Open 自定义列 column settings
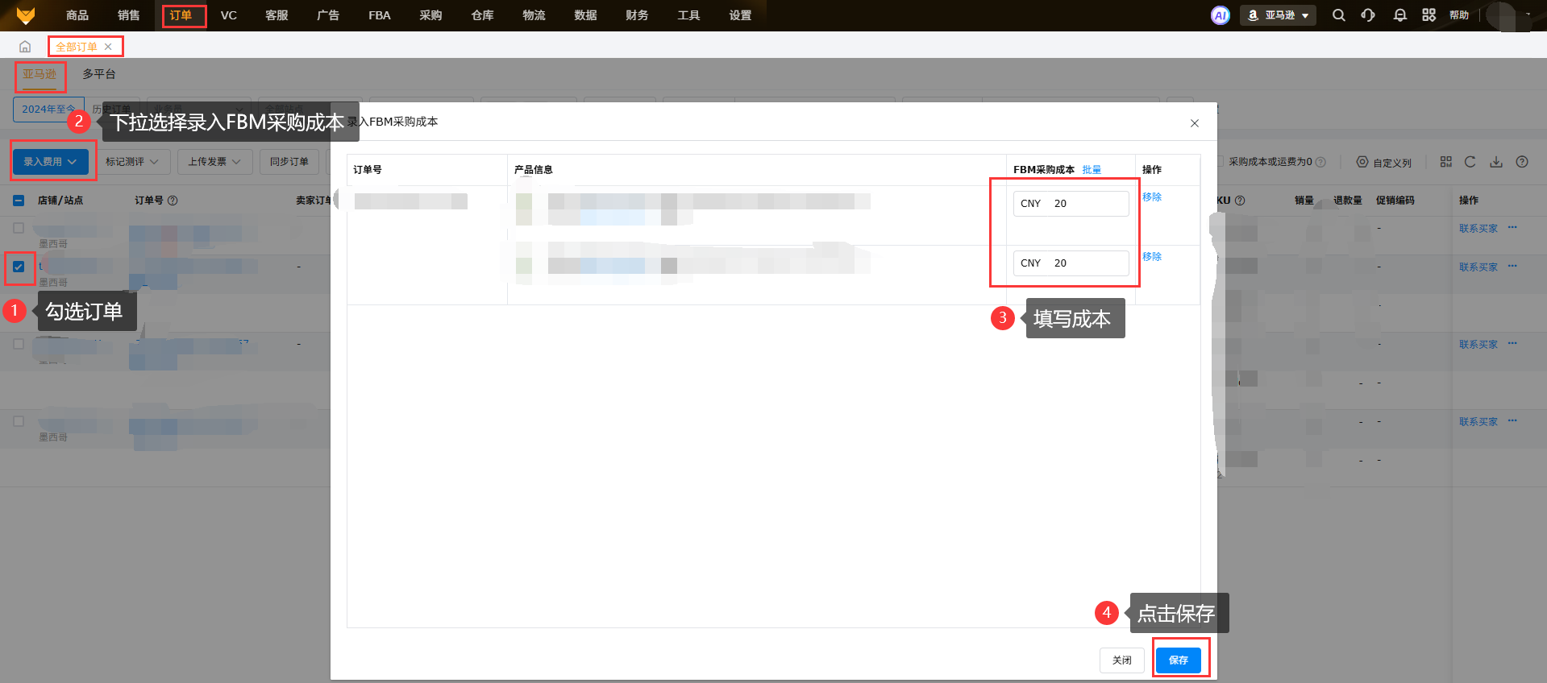The image size is (1547, 683). pyautogui.click(x=1384, y=162)
